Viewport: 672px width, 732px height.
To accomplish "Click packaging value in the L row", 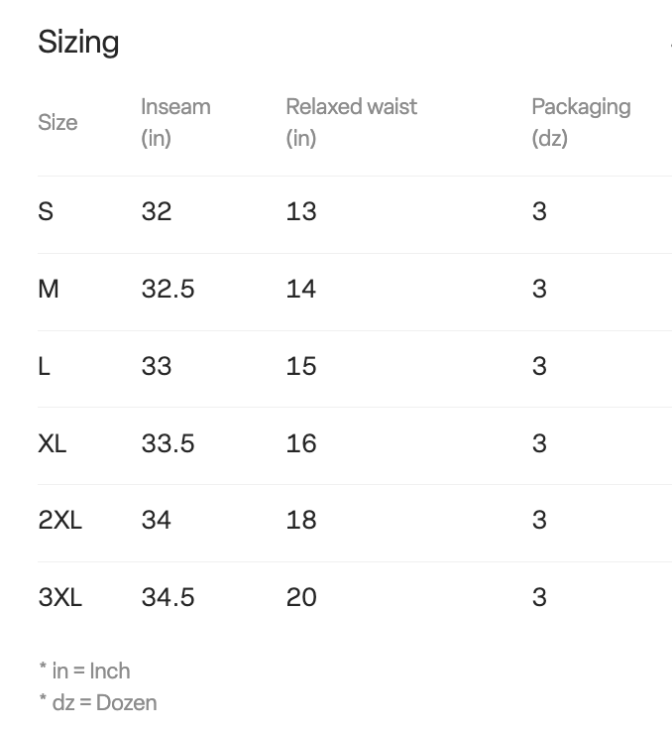I will click(539, 366).
